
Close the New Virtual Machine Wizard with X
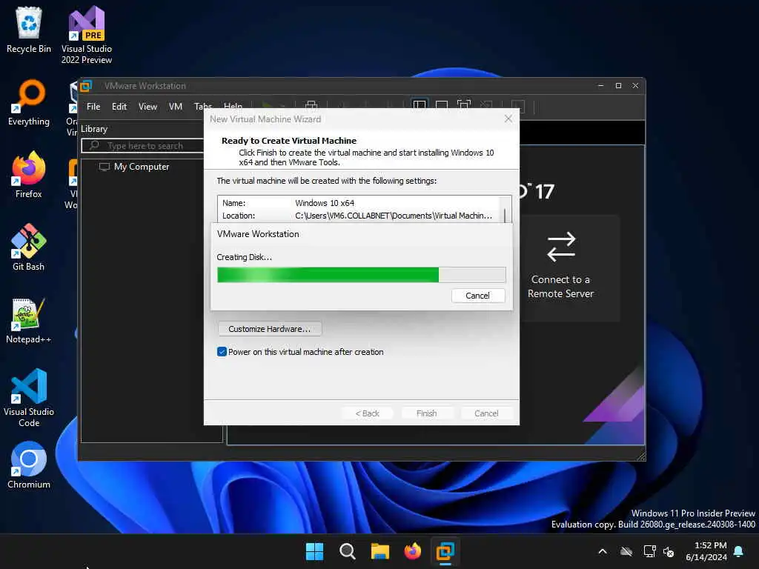(508, 119)
